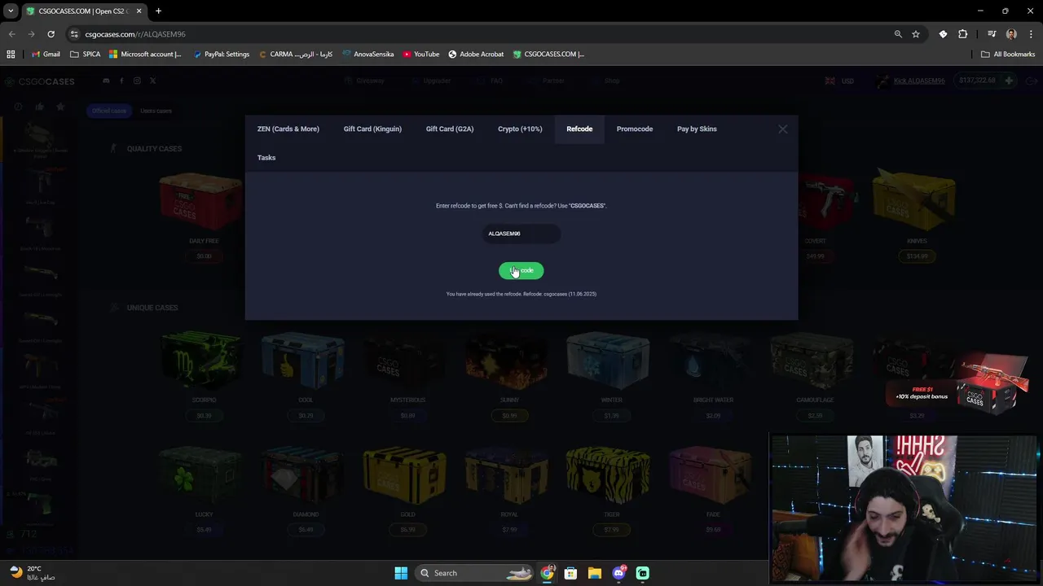This screenshot has width=1043, height=586.
Task: Open the green app icon on taskbar
Action: tap(643, 573)
